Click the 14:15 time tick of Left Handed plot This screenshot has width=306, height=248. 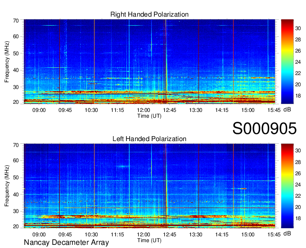[222, 235]
